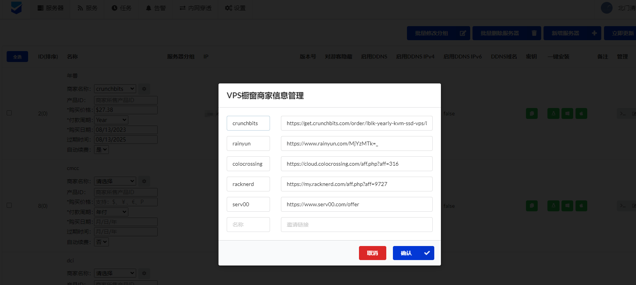Open the web terminal for server 8(0)
The height and width of the screenshot is (285, 636).
pyautogui.click(x=623, y=206)
